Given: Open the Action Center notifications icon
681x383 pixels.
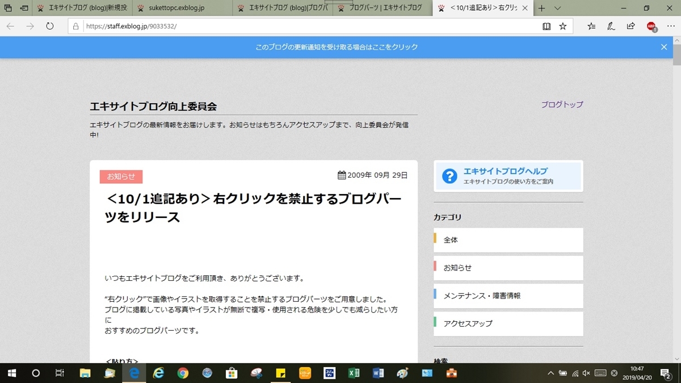Looking at the screenshot, I should pos(666,373).
